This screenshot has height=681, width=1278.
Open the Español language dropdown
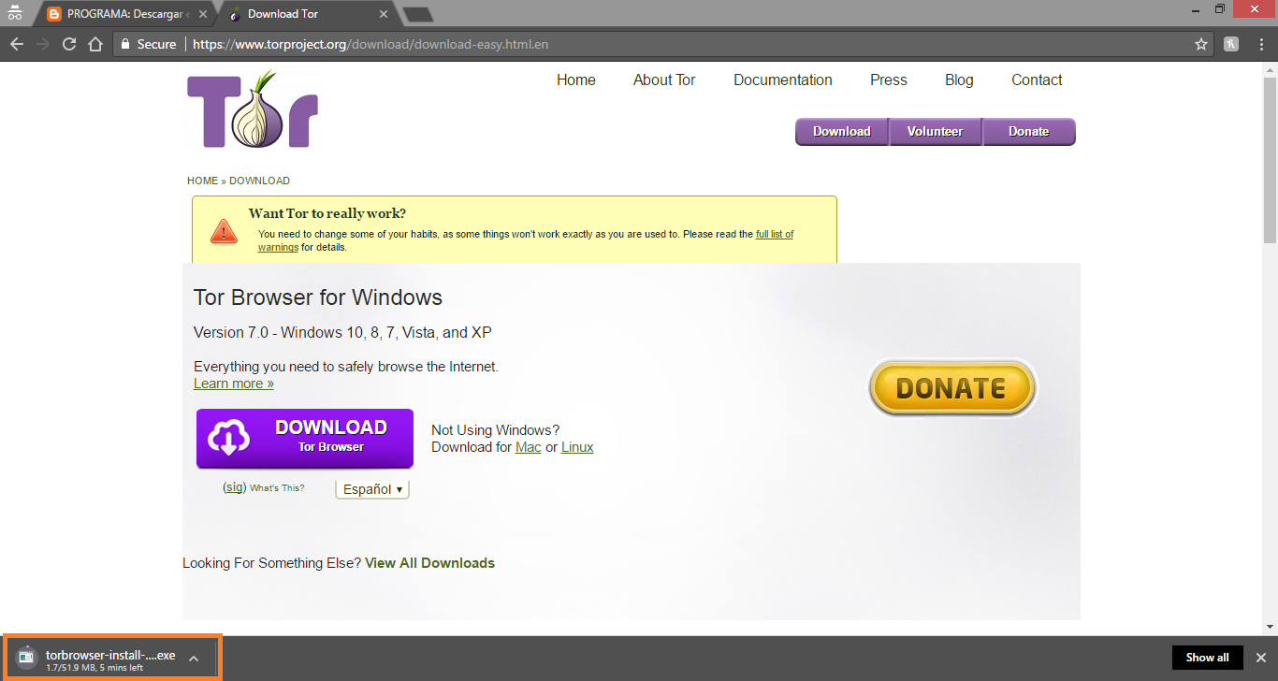[x=372, y=489]
